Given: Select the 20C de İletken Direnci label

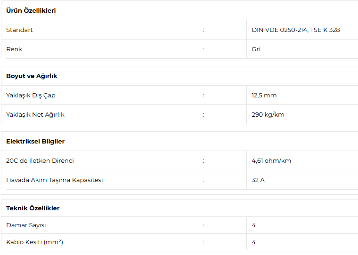Looking at the screenshot, I should [40, 161].
